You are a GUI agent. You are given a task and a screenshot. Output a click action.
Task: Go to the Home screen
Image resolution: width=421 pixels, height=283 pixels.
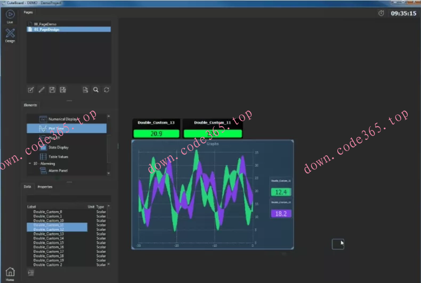click(10, 274)
